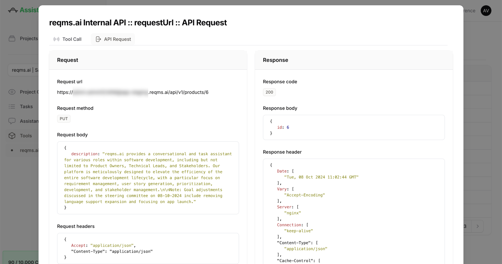The height and width of the screenshot is (264, 502).
Task: Click the Tools cube icon in sidebar
Action: pyautogui.click(x=12, y=136)
